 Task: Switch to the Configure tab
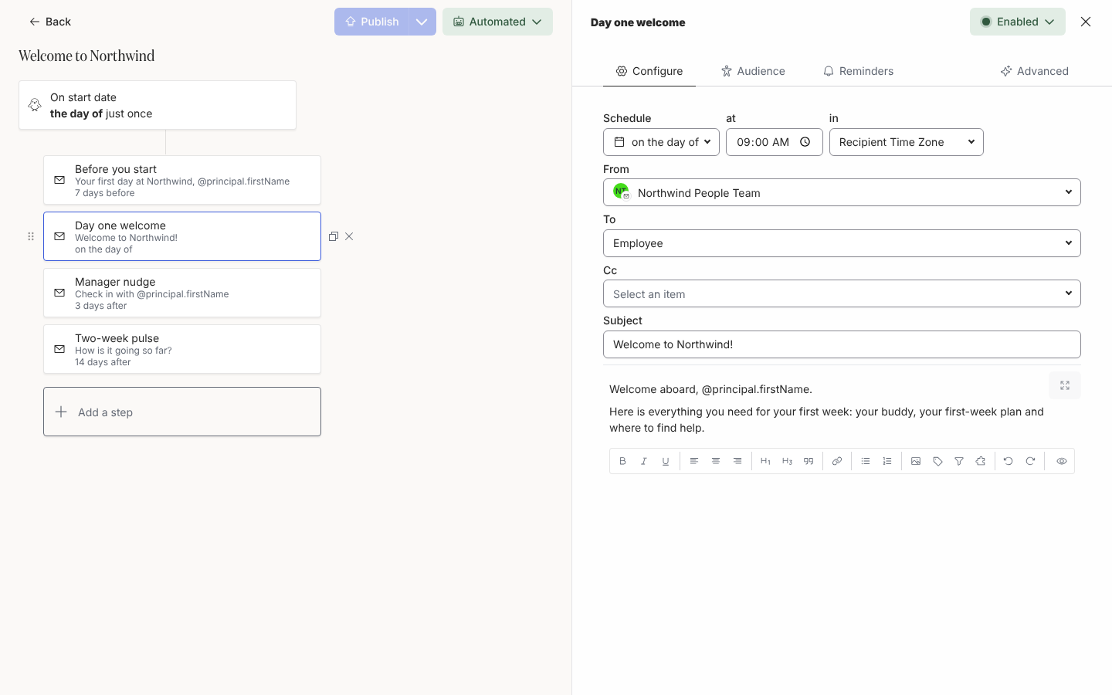pyautogui.click(x=649, y=71)
